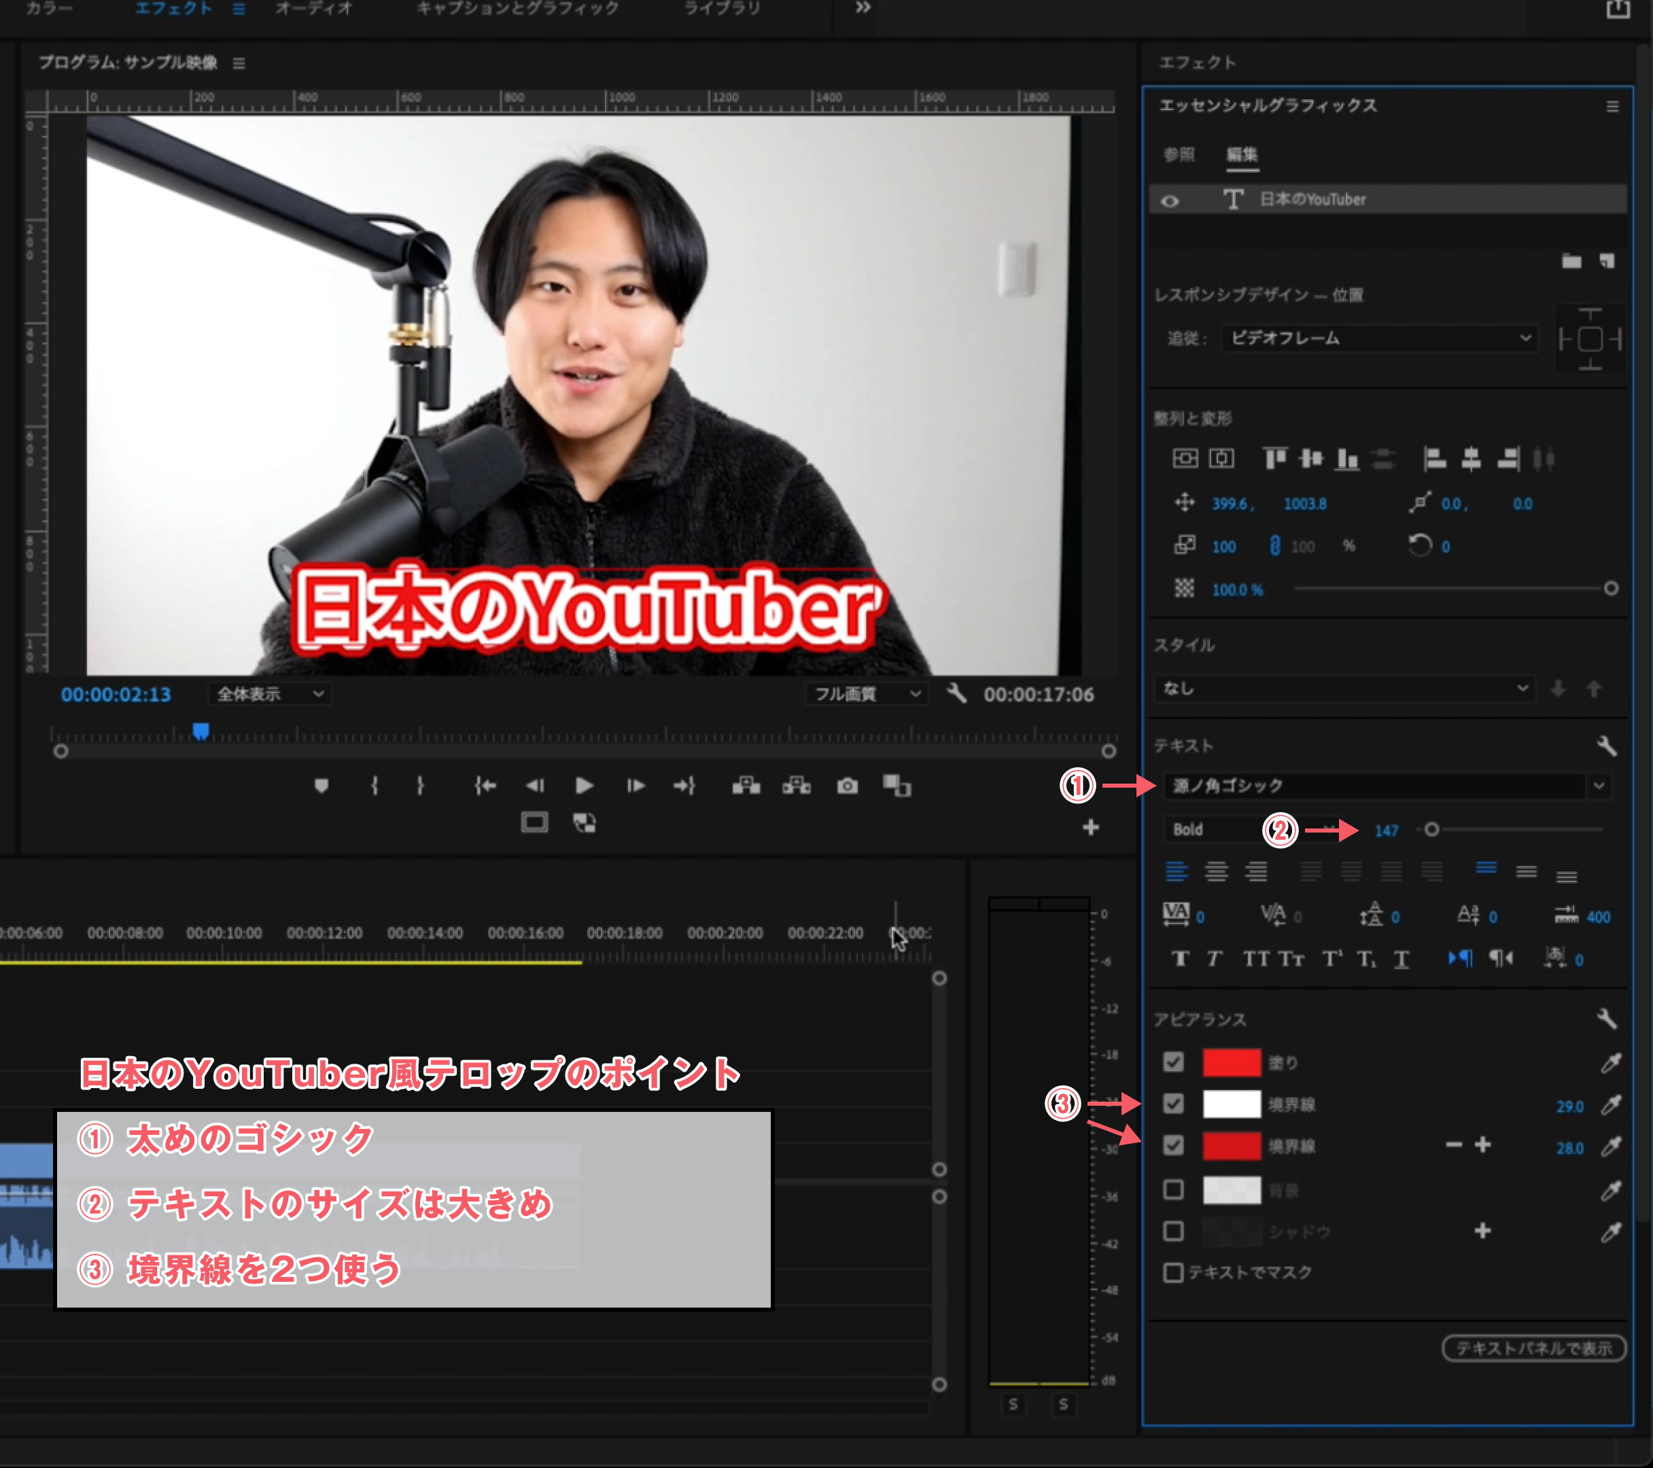1653x1468 pixels.
Task: Enable the シャドウ shadow checkbox
Action: (1173, 1231)
